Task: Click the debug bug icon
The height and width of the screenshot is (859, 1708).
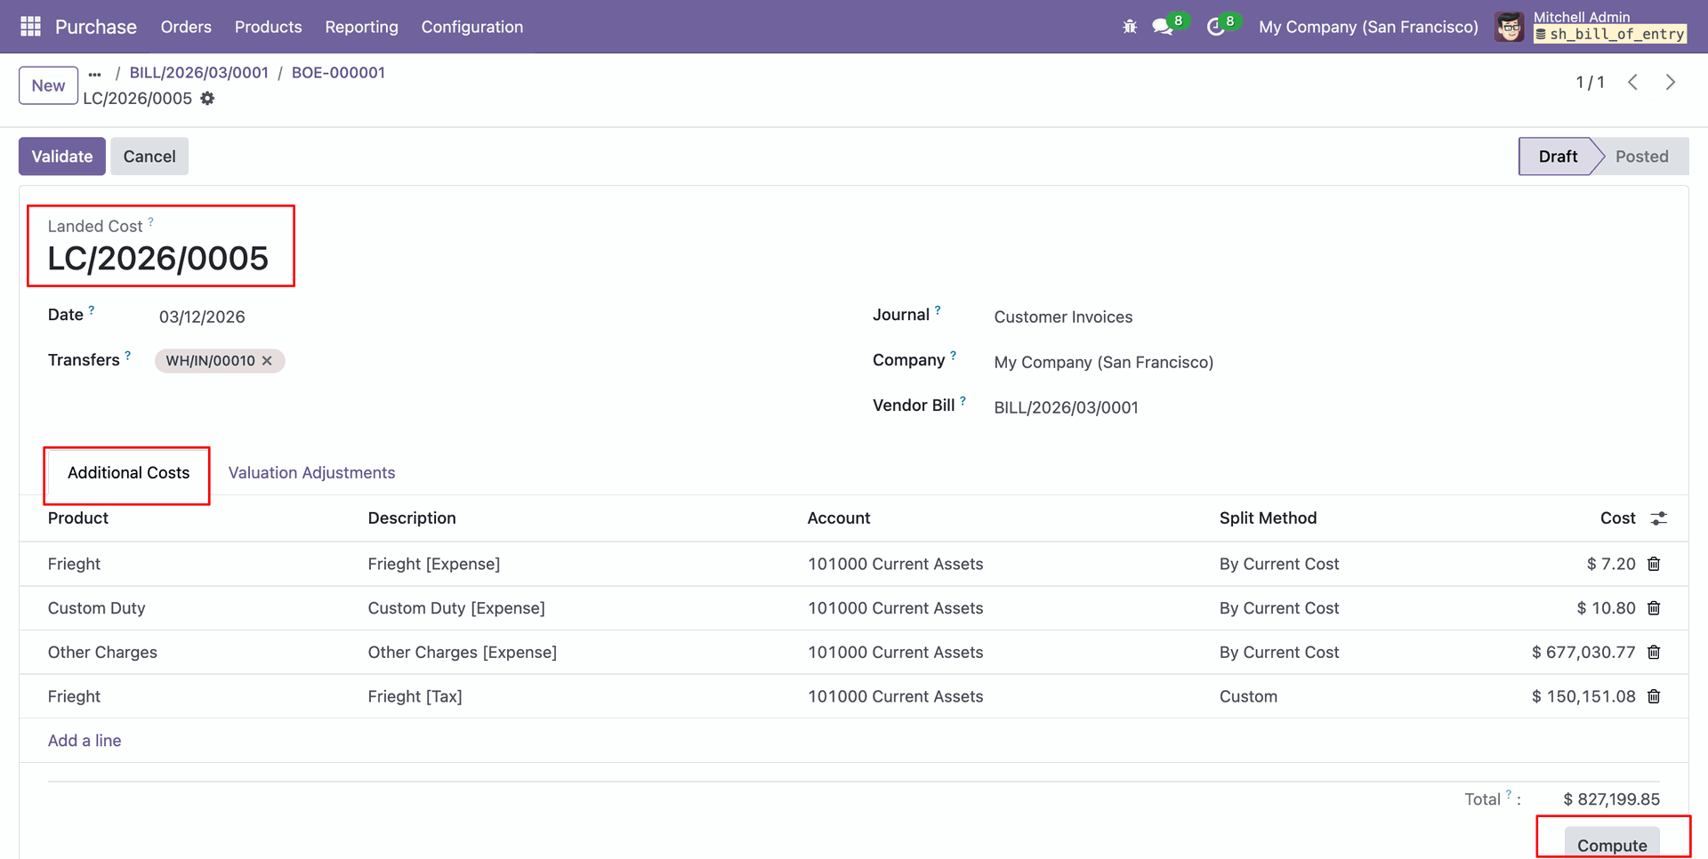Action: (1130, 27)
